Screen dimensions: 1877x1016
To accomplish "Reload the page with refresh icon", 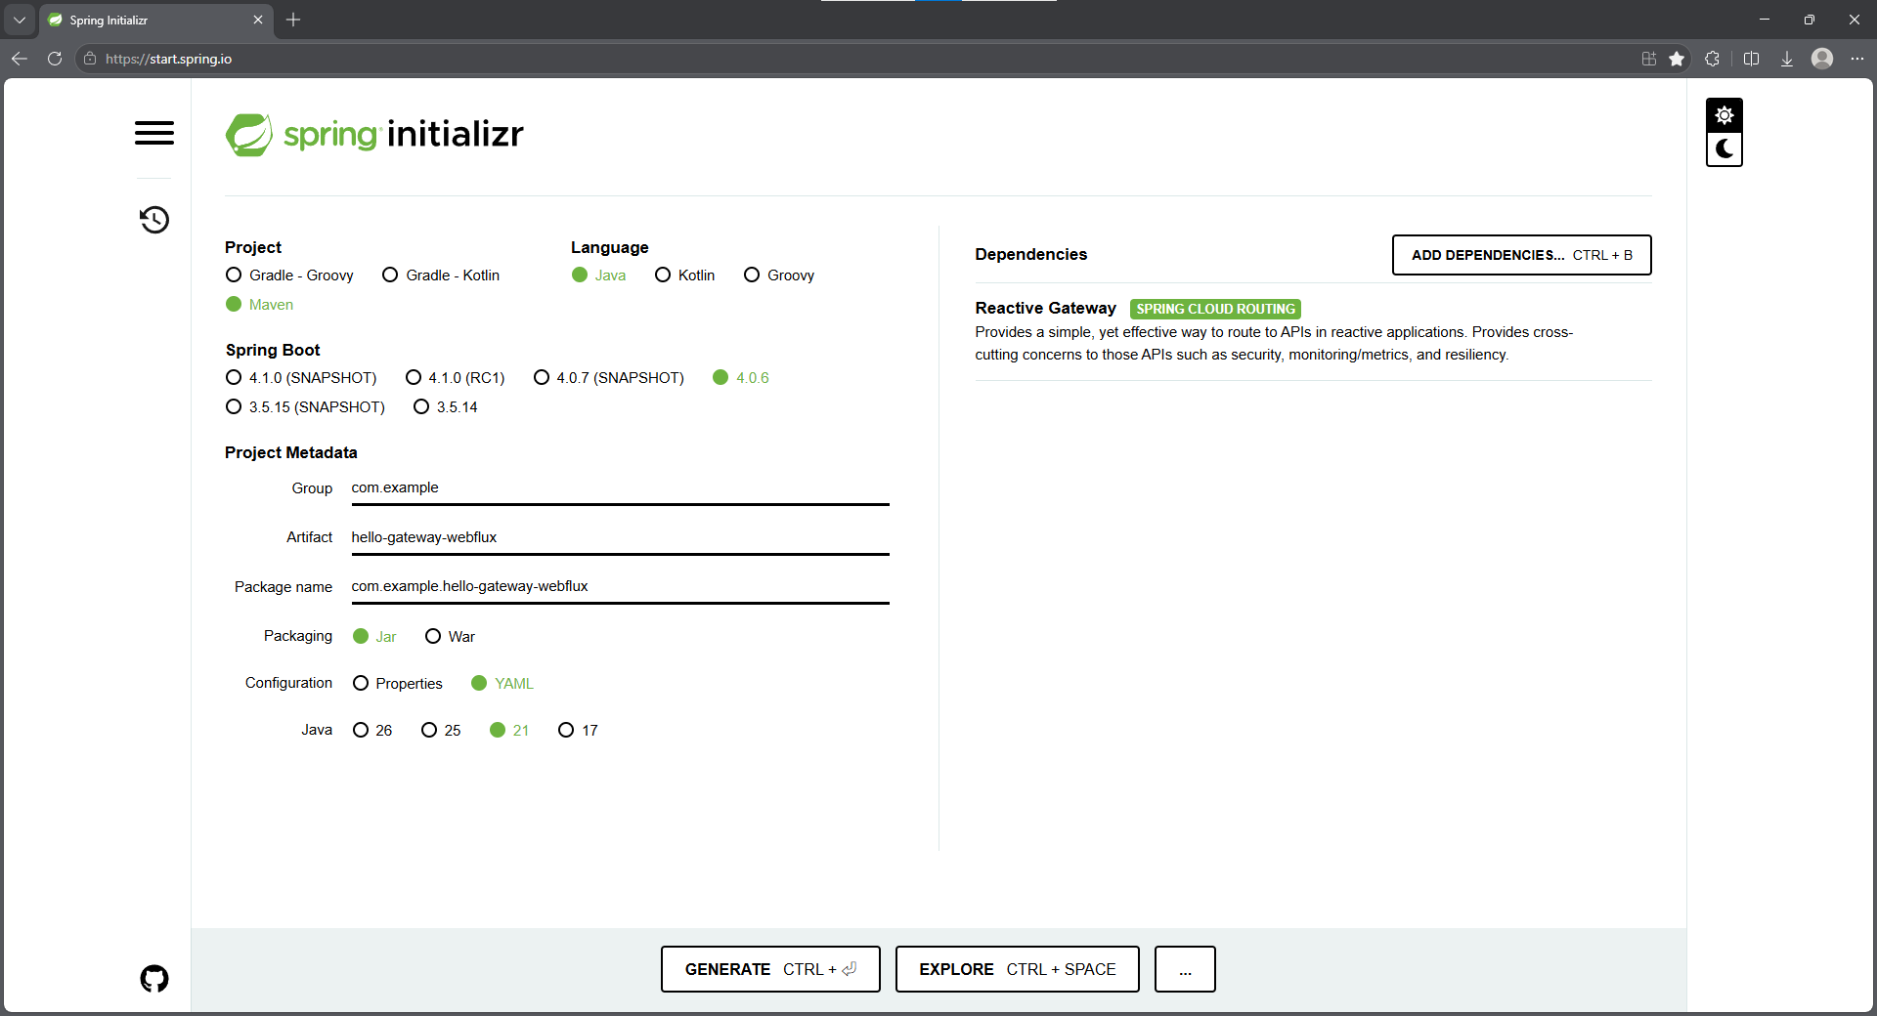I will (x=55, y=59).
